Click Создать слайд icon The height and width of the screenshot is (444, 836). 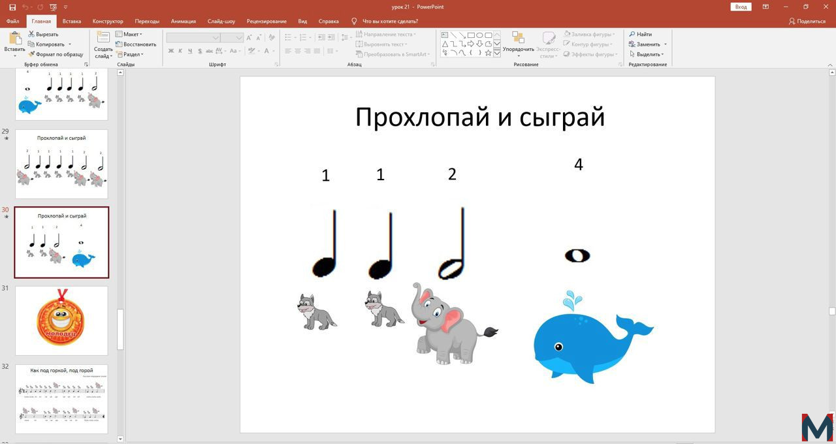103,38
